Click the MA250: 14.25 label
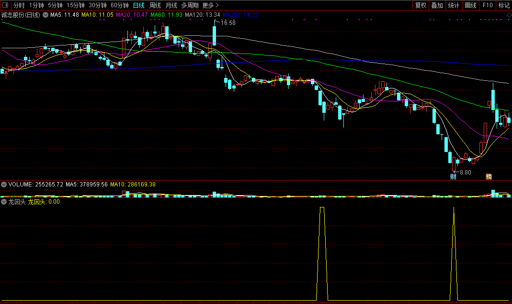Screen dimensions: 512x304 (240, 15)
